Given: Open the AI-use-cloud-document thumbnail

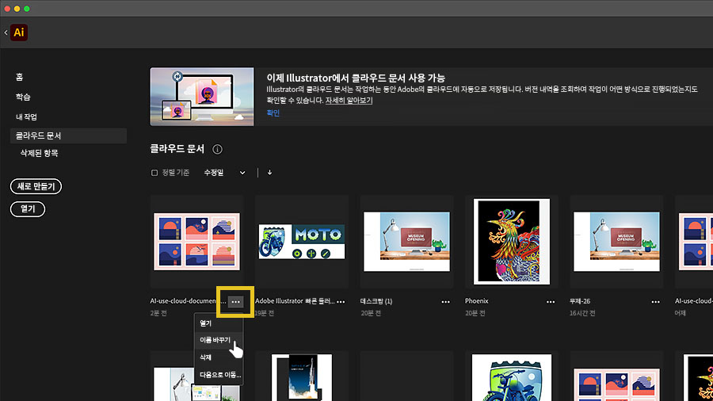Looking at the screenshot, I should 197,242.
